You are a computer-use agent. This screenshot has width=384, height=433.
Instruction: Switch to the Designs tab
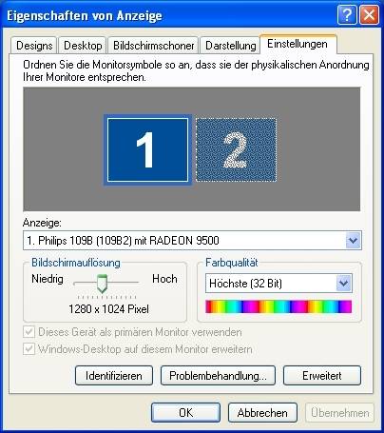point(34,46)
